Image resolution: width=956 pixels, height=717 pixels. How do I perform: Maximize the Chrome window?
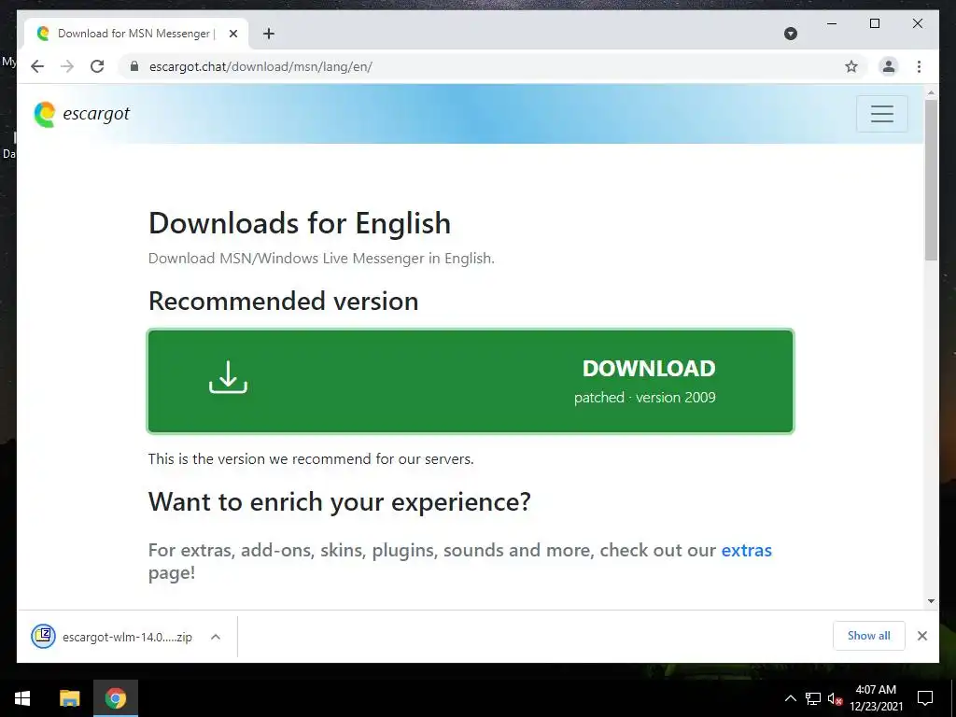(x=874, y=23)
